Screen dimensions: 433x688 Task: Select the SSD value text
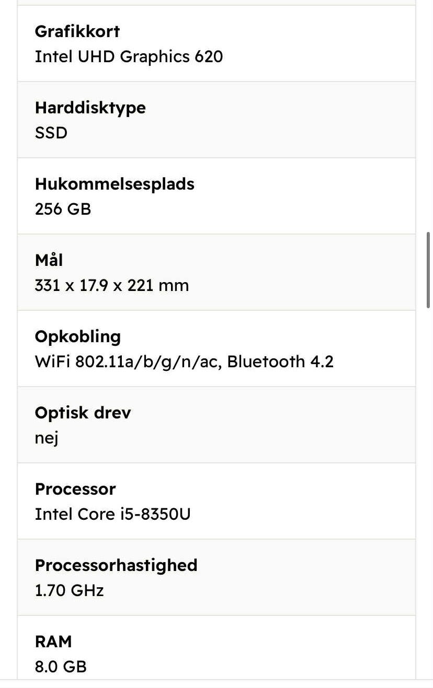(x=51, y=133)
